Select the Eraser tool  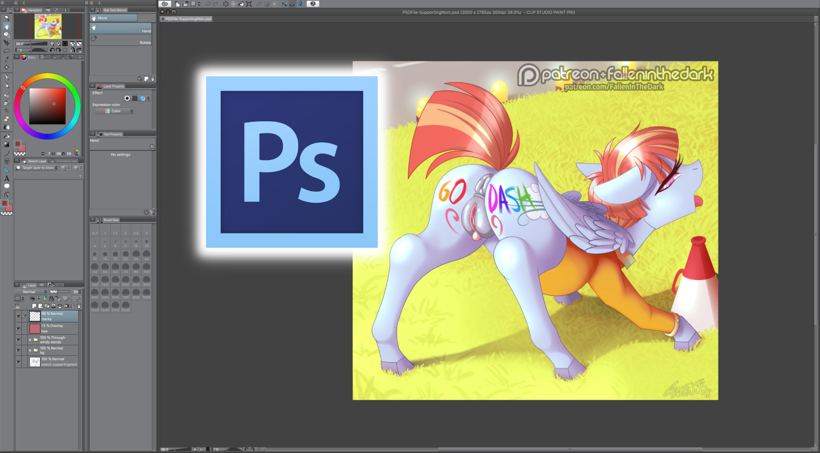click(x=7, y=119)
